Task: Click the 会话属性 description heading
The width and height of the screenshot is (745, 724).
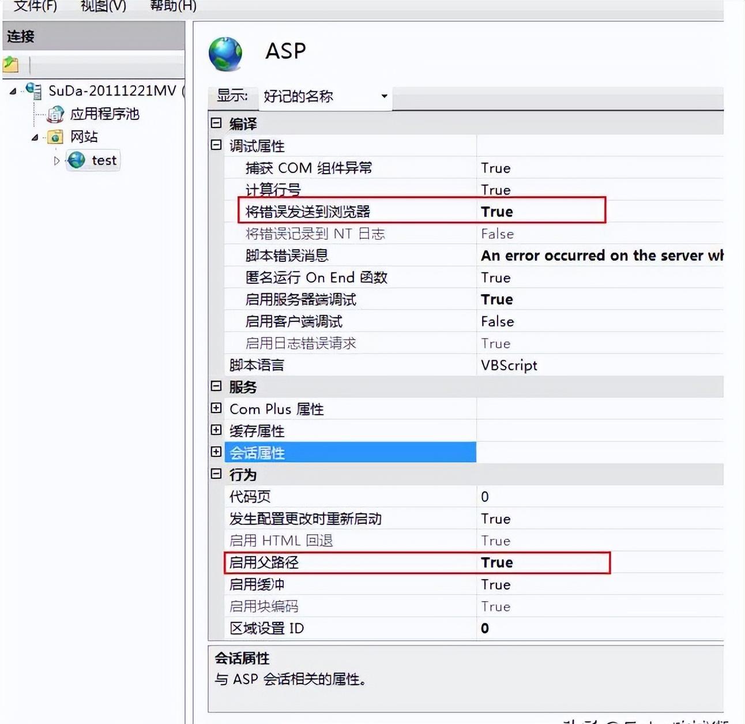Action: 242,658
